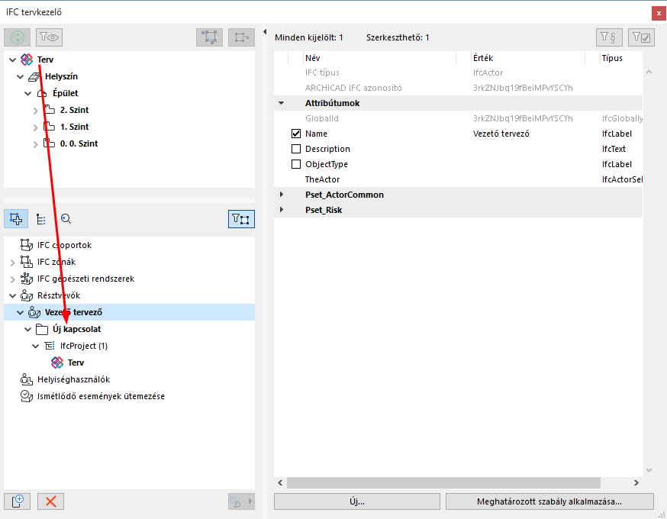This screenshot has height=519, width=667.
Task: Collapse the Vezető tervező node
Action: [21, 313]
